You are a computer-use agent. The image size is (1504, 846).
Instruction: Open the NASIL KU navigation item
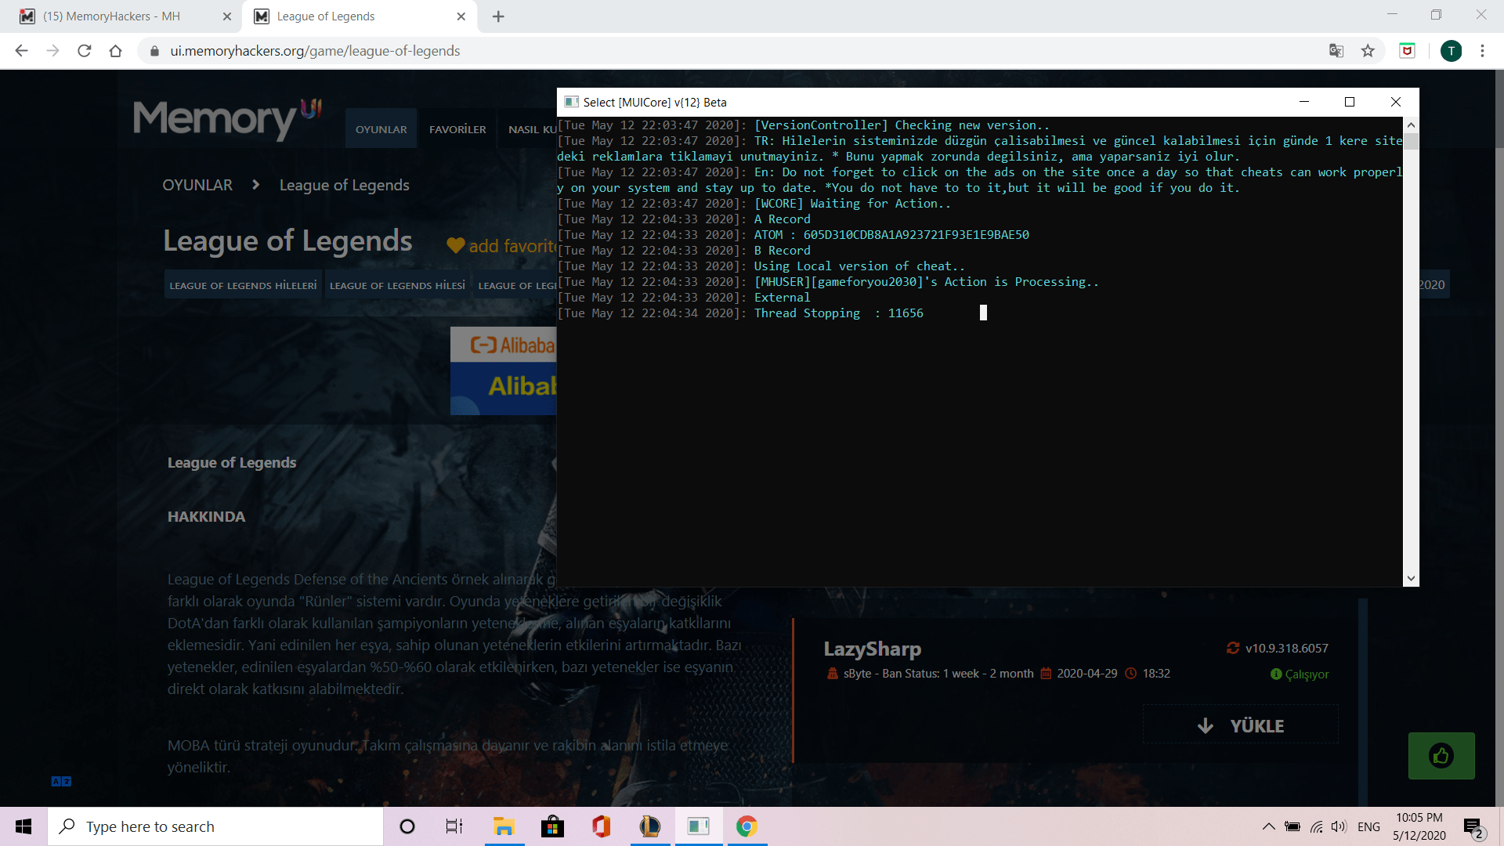tap(532, 129)
